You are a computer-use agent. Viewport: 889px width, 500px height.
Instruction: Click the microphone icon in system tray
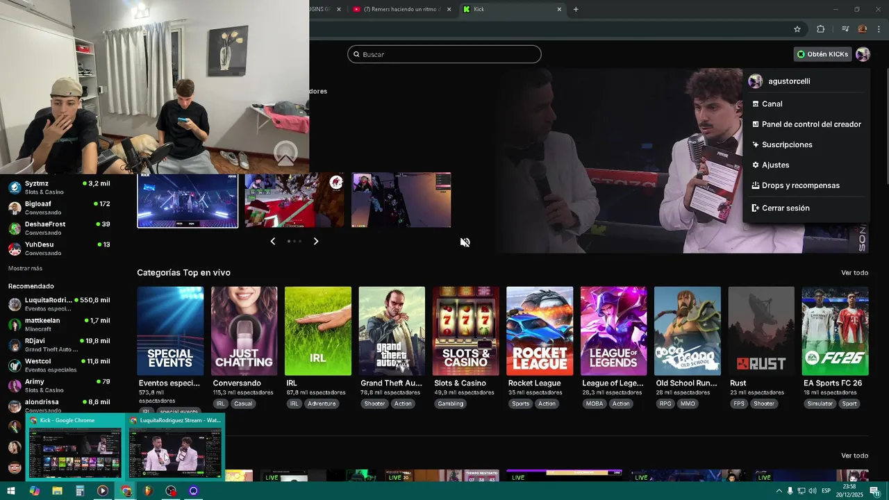(790, 491)
